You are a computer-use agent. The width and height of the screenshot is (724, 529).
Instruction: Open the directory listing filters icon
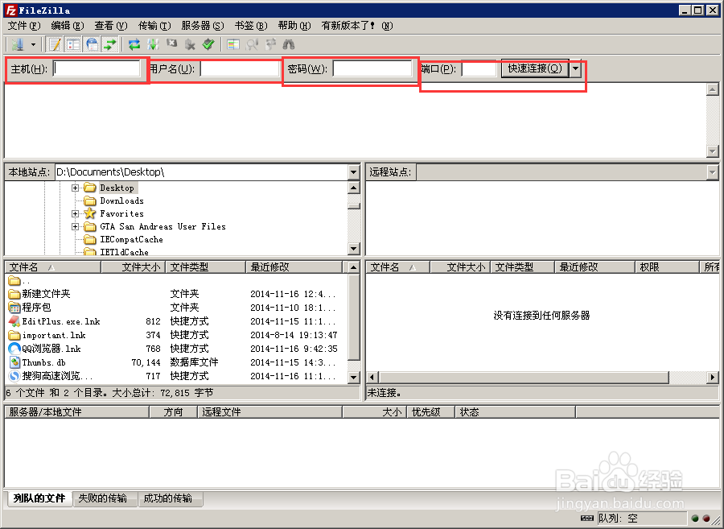click(x=233, y=45)
